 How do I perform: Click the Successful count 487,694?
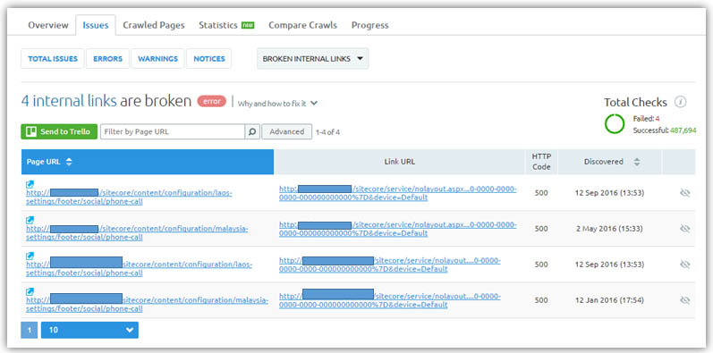(683, 130)
